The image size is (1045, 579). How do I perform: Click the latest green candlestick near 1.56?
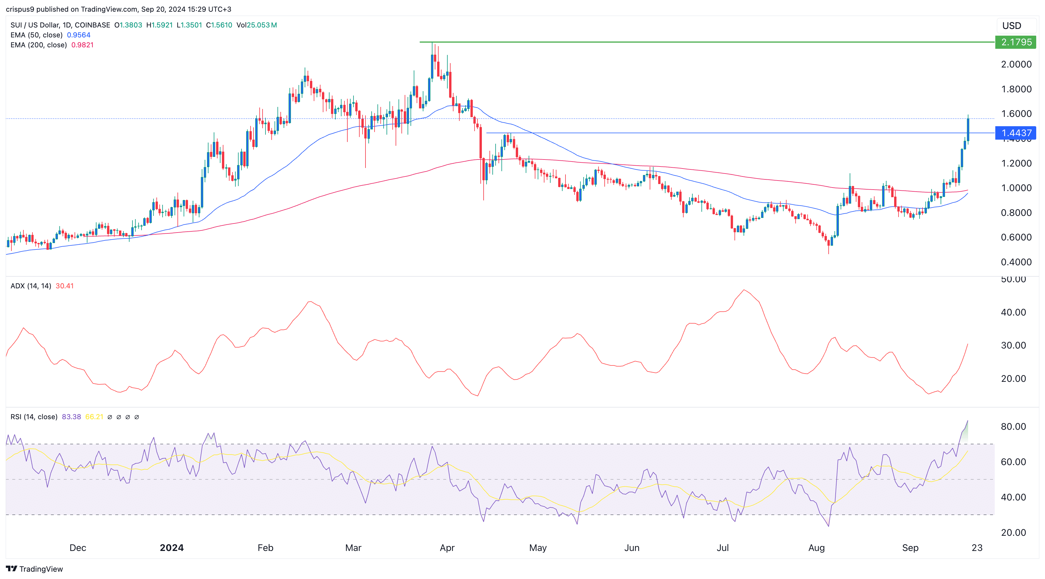[x=968, y=130]
